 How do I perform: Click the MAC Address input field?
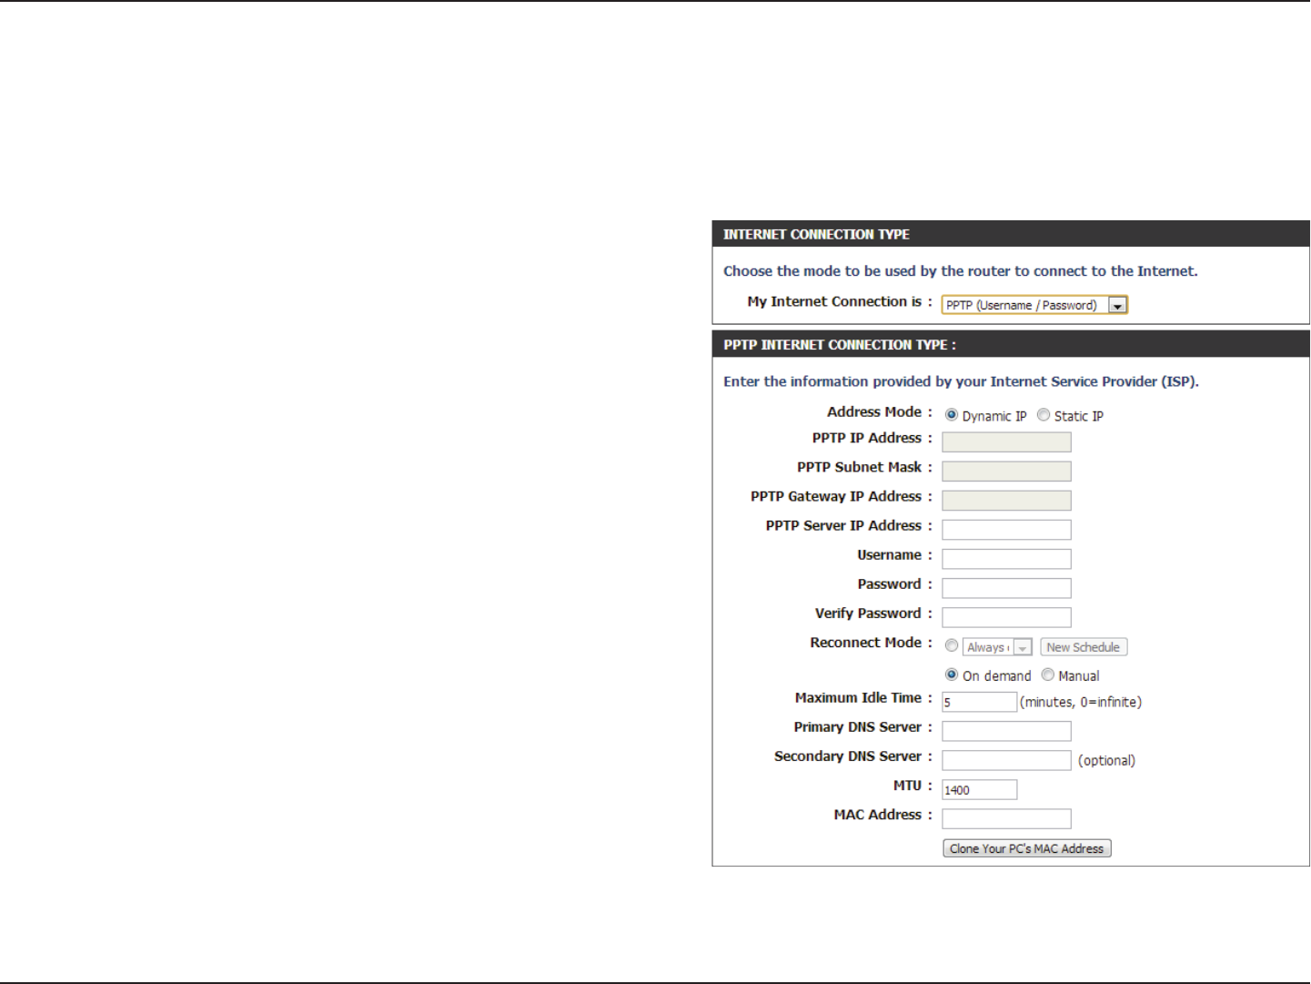(1006, 819)
